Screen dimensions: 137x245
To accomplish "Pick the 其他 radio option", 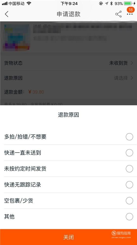I will pyautogui.click(x=129, y=217).
